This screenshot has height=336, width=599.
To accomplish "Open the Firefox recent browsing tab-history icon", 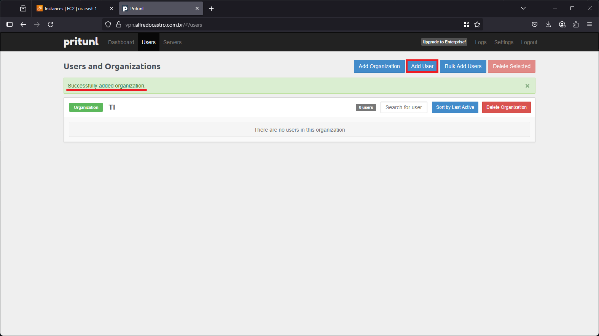I will click(x=23, y=8).
